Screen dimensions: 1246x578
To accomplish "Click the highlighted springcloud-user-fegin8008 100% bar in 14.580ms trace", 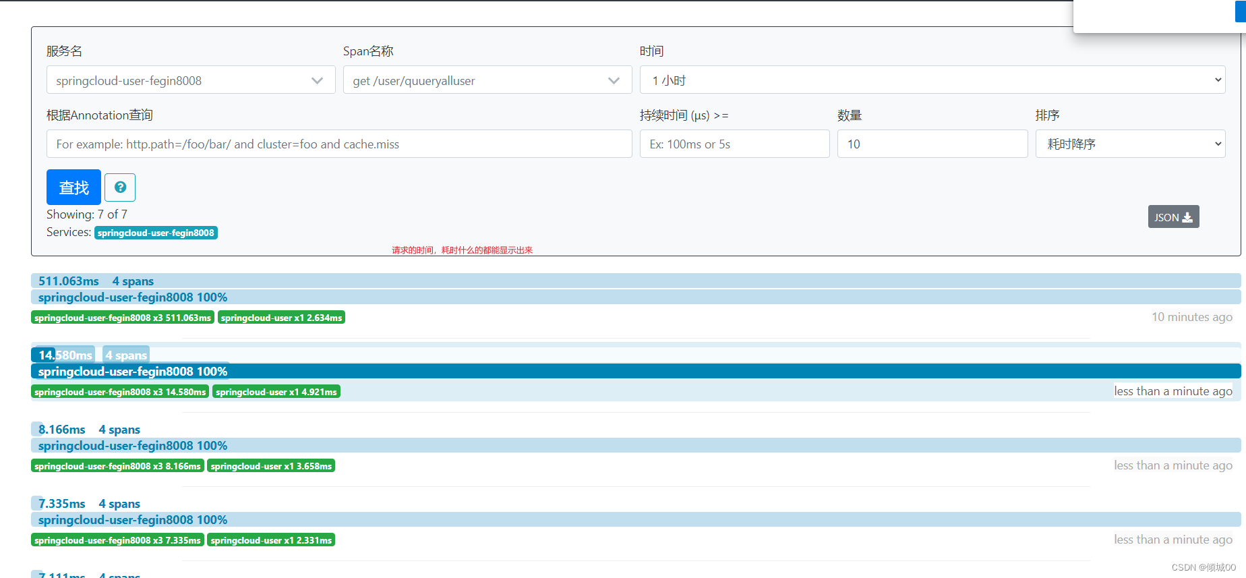I will coord(636,371).
